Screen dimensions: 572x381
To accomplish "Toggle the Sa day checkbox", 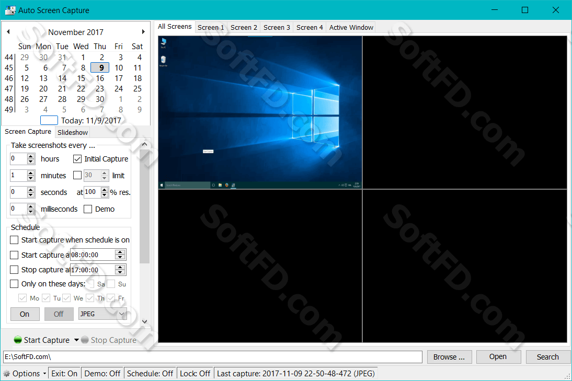I will coord(91,284).
